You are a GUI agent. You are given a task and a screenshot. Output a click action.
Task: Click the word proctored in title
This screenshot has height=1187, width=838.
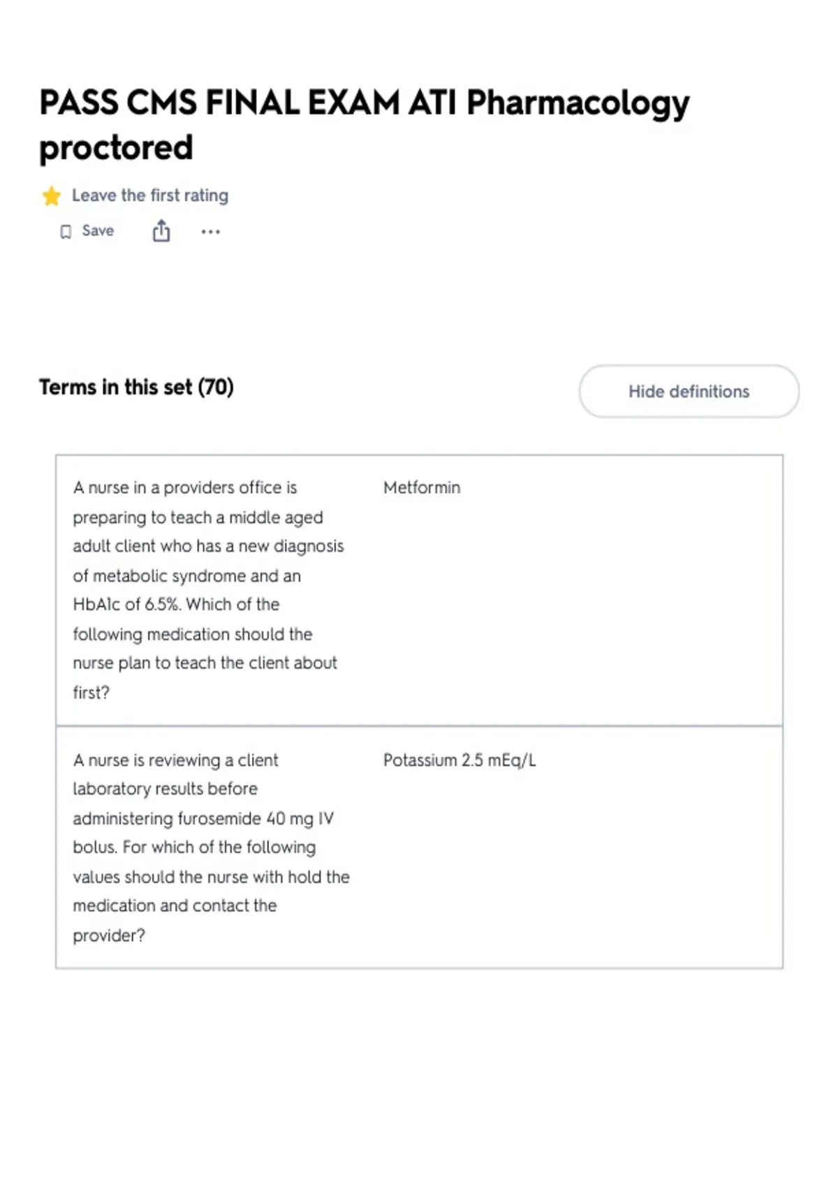(116, 148)
